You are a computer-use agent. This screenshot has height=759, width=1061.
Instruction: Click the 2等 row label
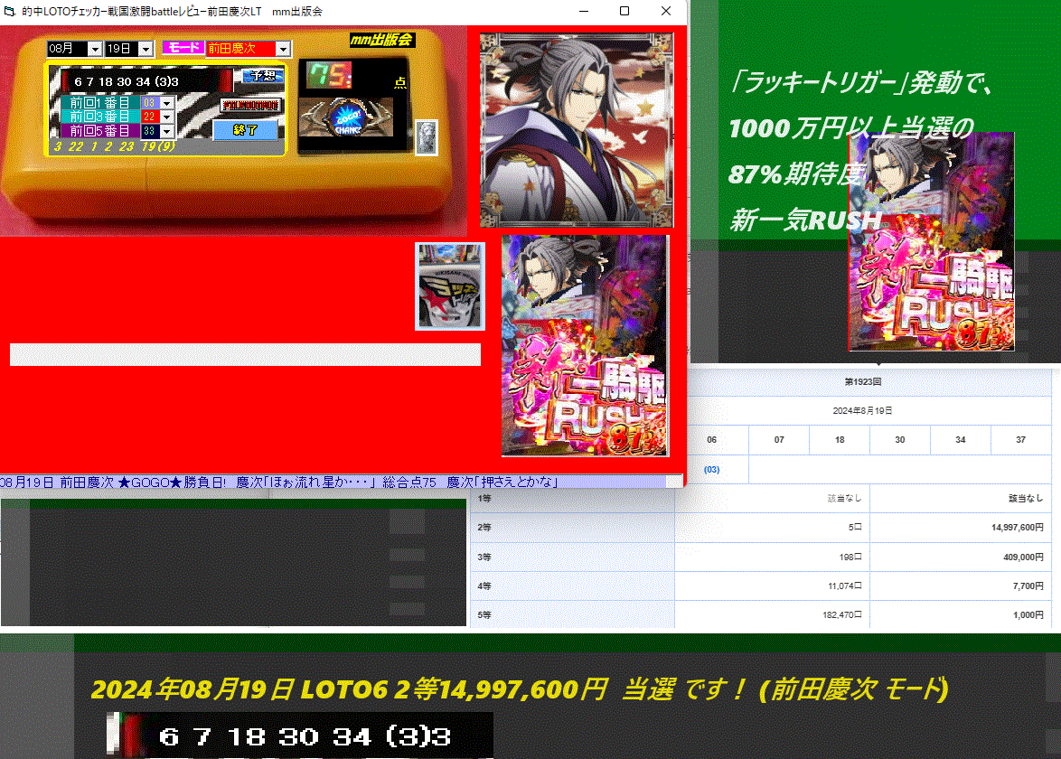pyautogui.click(x=484, y=528)
